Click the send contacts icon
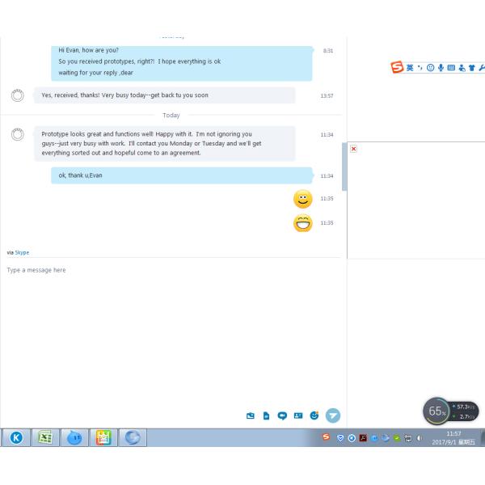 297,415
